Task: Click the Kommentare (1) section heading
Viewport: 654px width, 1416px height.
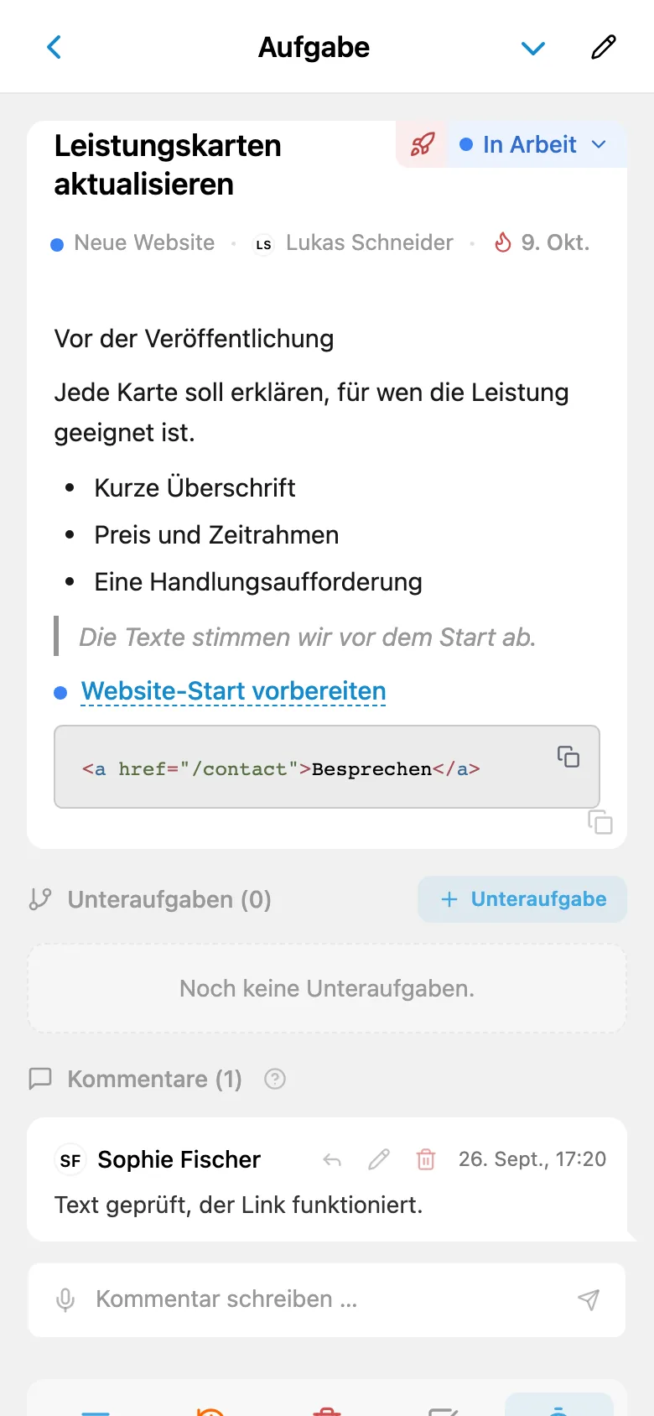Action: [154, 1079]
